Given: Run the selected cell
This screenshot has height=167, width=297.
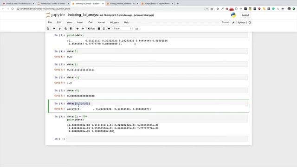Looking at the screenshot, I should click(x=91, y=29).
